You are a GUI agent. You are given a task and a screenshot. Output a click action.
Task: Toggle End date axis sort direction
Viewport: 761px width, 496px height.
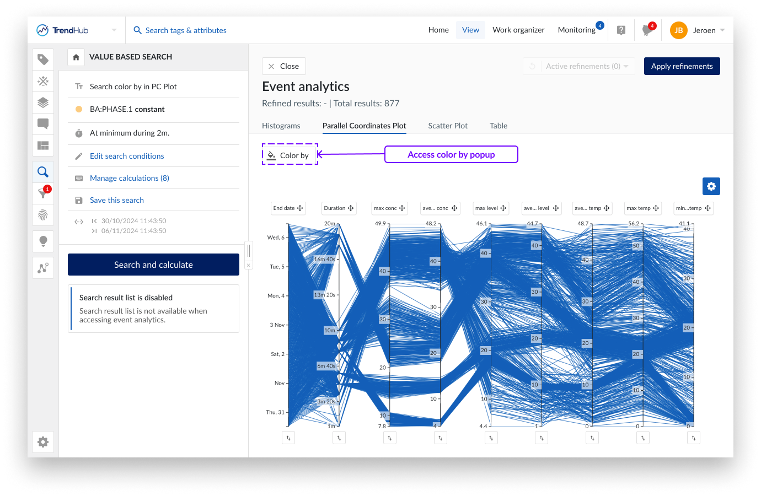click(x=288, y=438)
